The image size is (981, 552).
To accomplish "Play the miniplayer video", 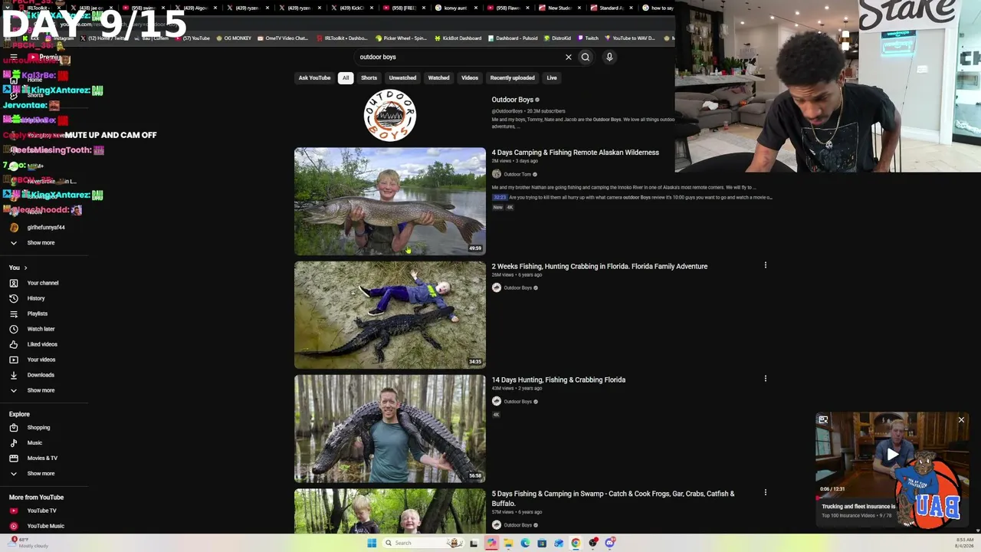I will [x=892, y=454].
